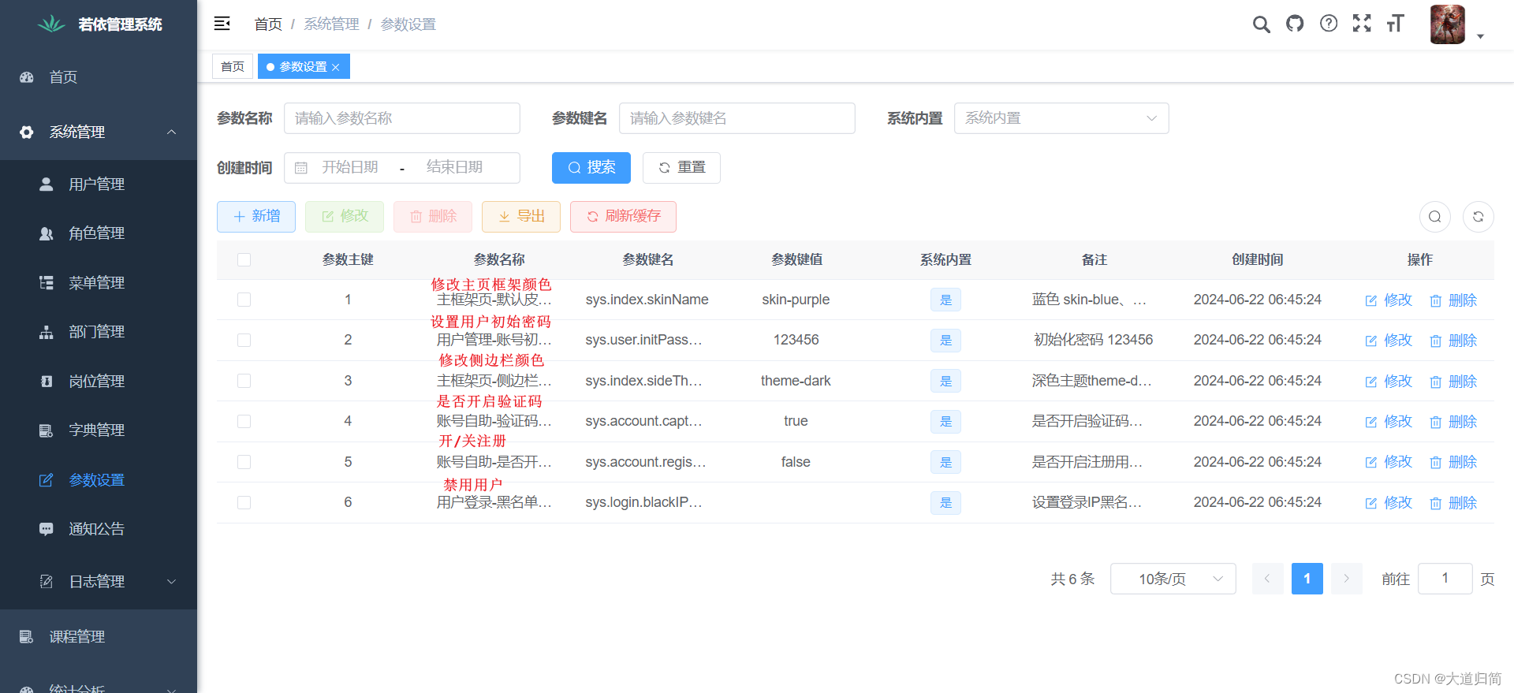1514x693 pixels.
Task: Open 首页 in the sidebar
Action: tap(99, 77)
